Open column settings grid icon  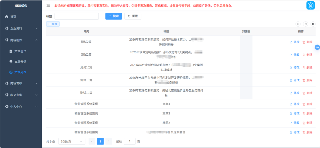click(x=313, y=24)
